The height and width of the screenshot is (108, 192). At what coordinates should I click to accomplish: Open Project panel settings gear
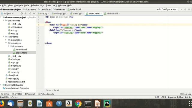30,13
